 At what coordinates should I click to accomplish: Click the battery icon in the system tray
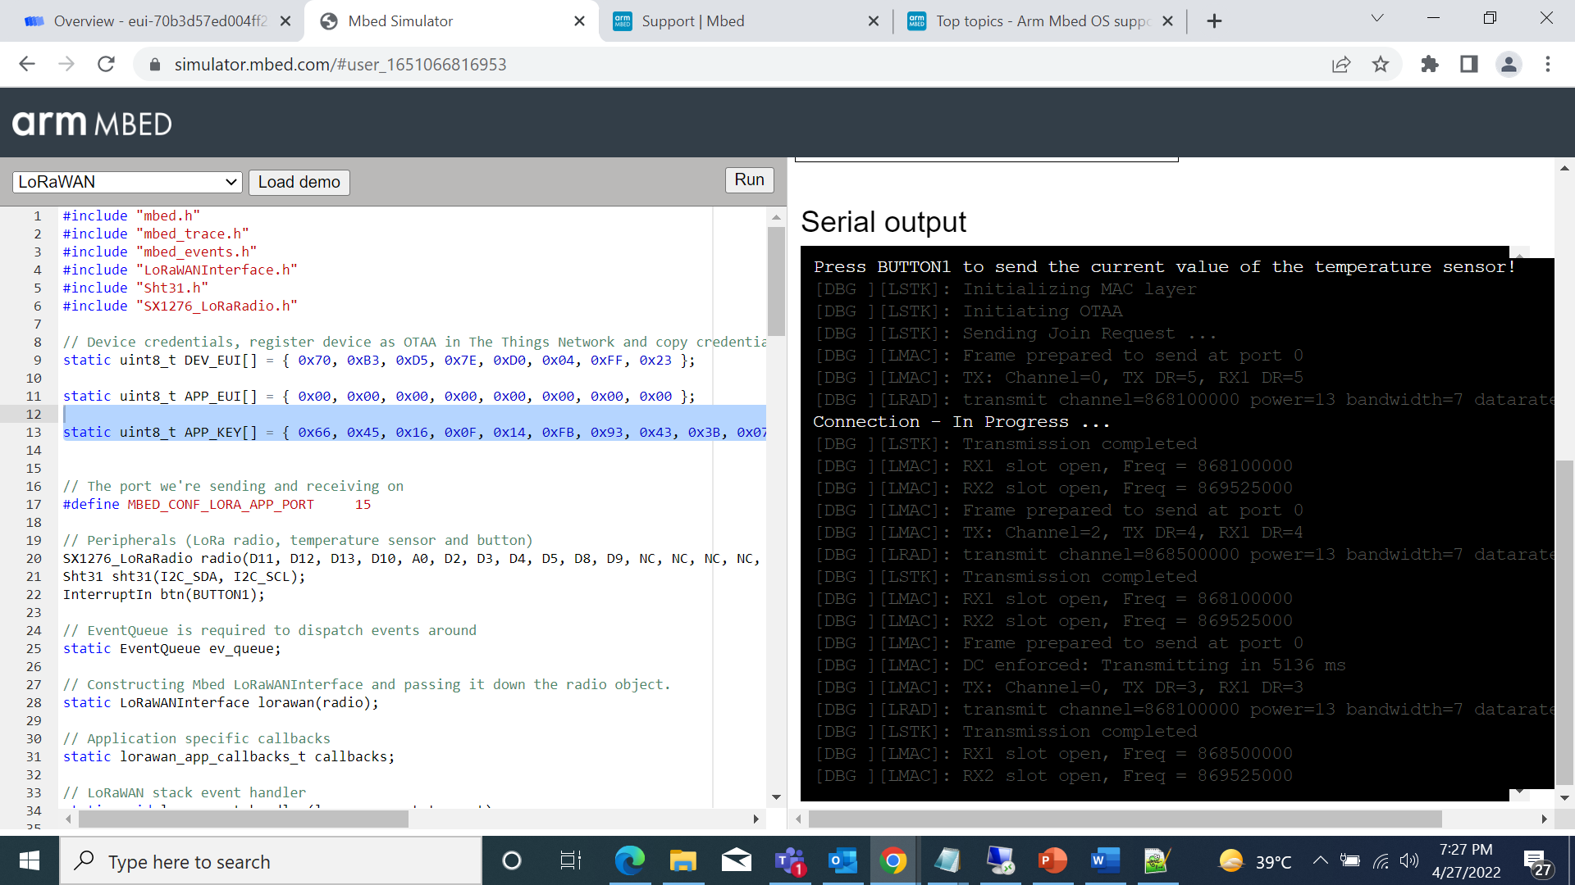tap(1349, 861)
